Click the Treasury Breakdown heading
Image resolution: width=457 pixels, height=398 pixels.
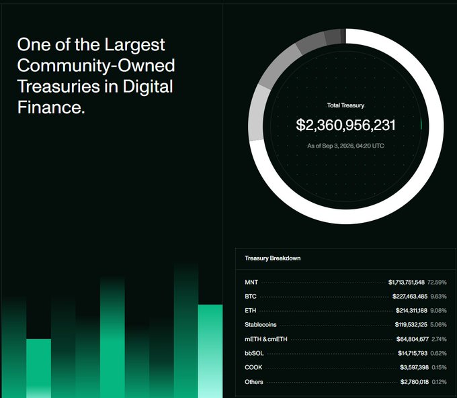[272, 258]
